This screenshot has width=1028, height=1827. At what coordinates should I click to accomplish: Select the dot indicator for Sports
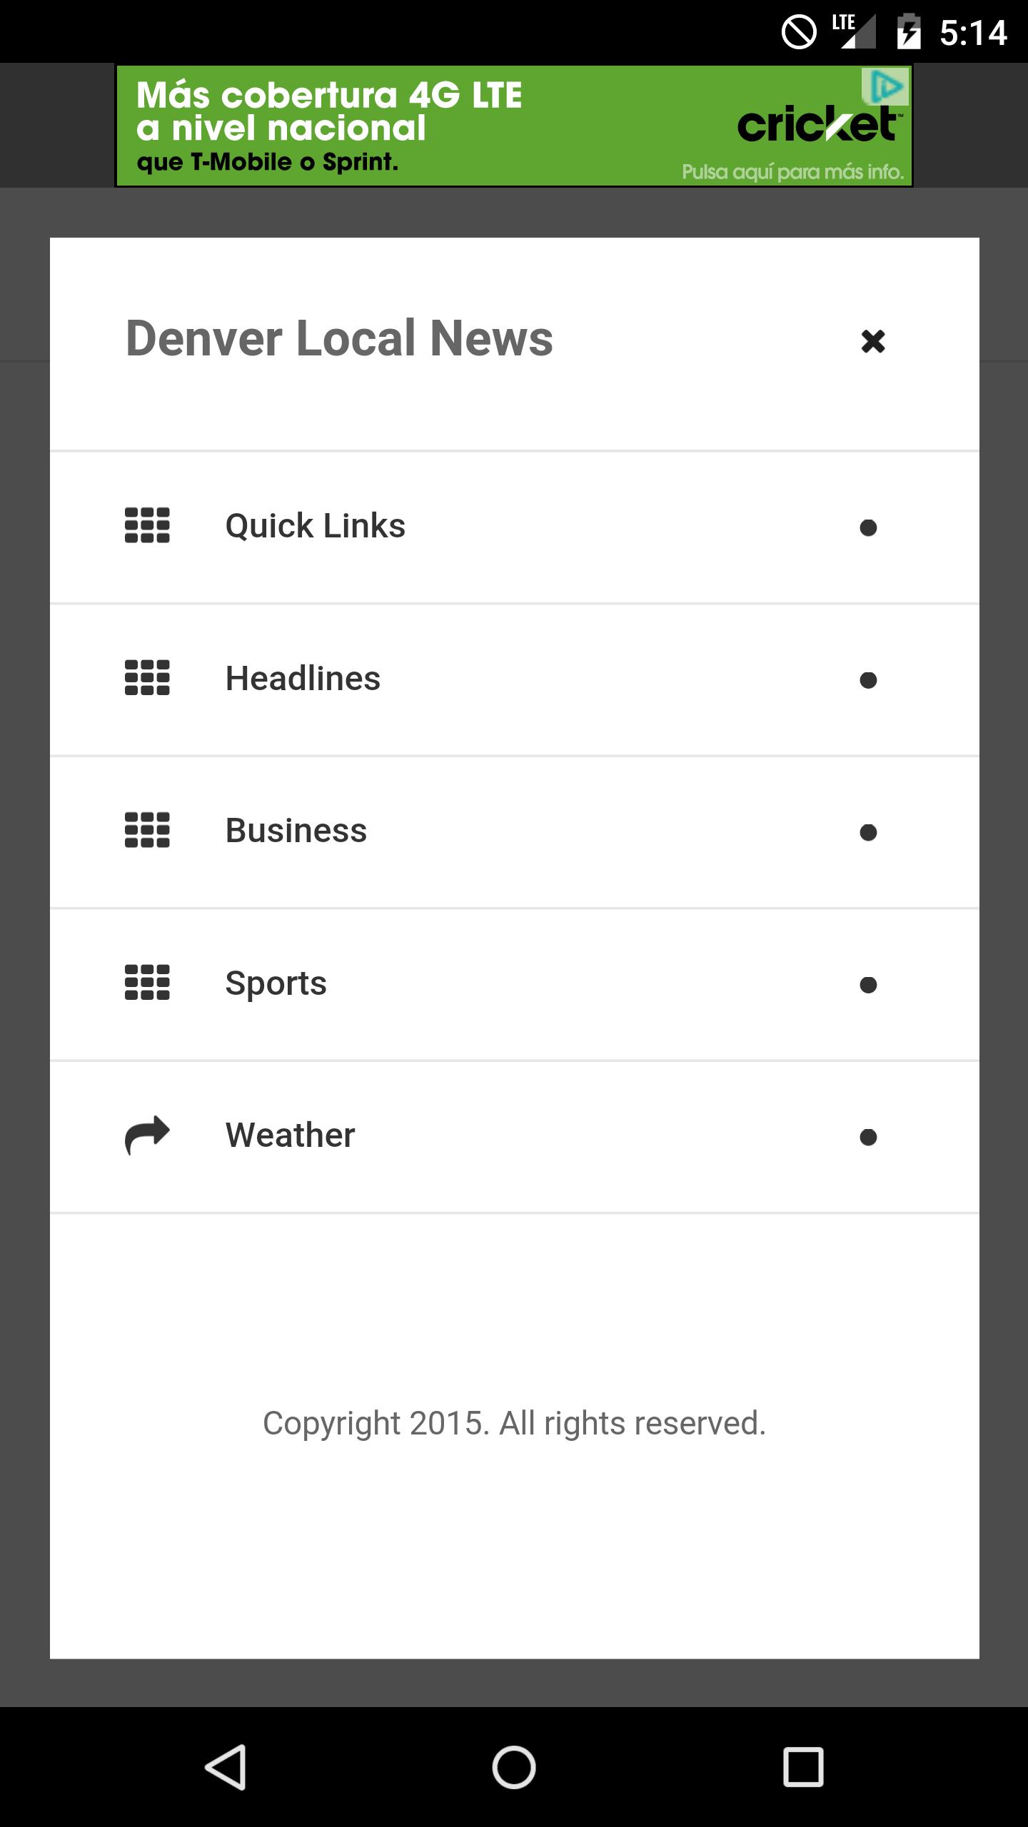[x=868, y=985]
